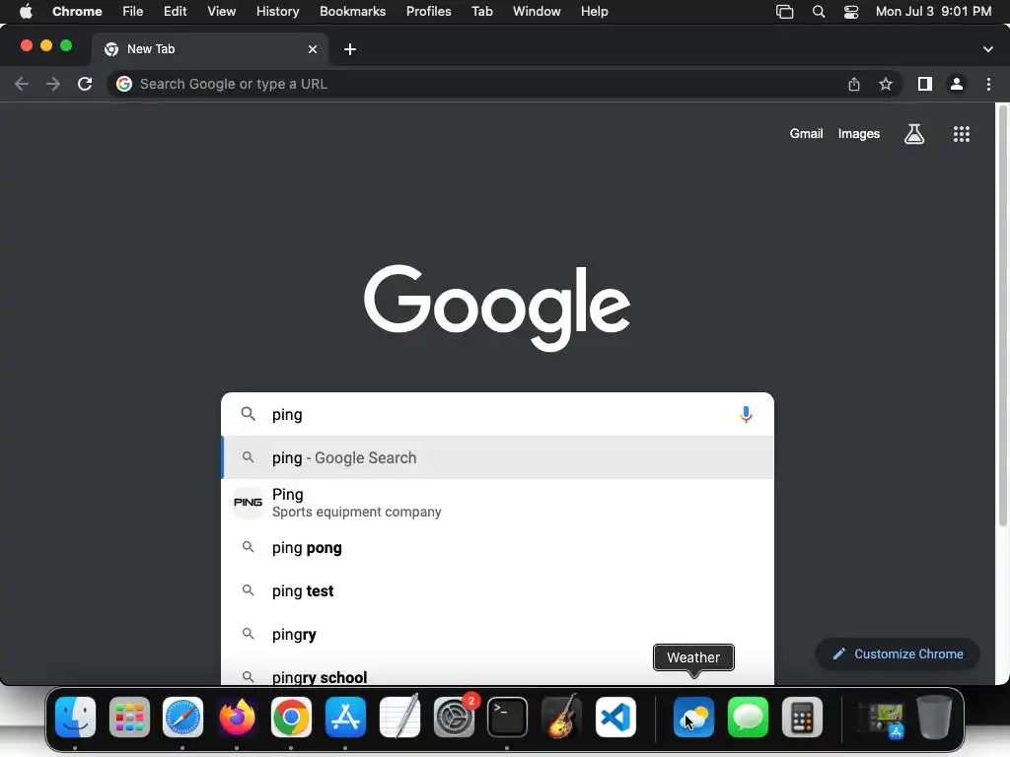Click the Chrome icon in the Dock
The height and width of the screenshot is (757, 1010).
291,718
